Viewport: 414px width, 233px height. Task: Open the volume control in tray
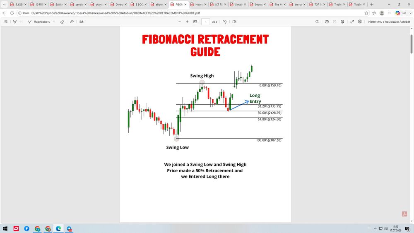pyautogui.click(x=386, y=228)
